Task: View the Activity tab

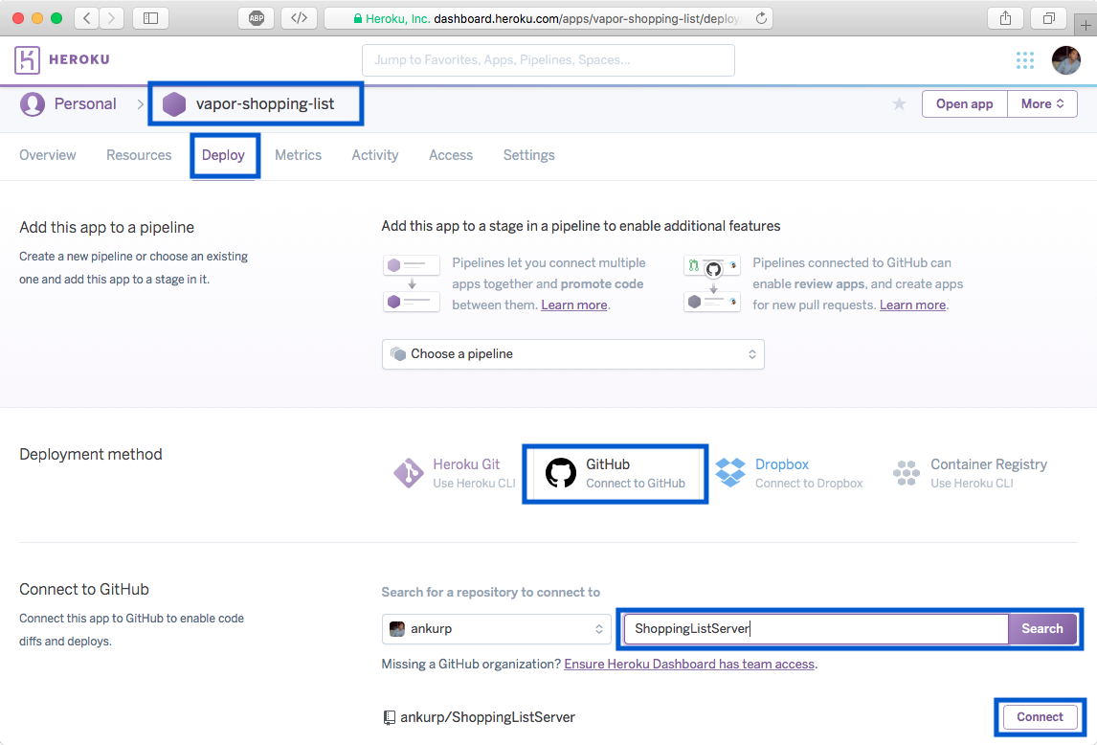Action: [375, 155]
